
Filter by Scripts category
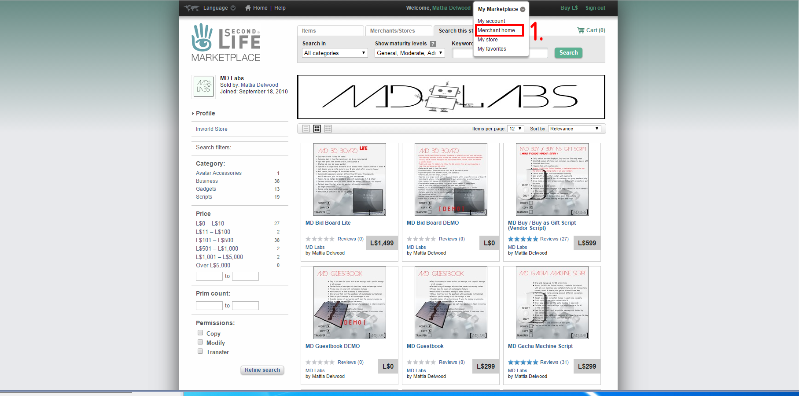coord(204,197)
